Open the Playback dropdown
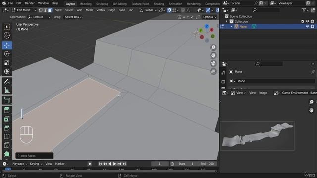Viewport: 317px width, 178px height. (20, 164)
